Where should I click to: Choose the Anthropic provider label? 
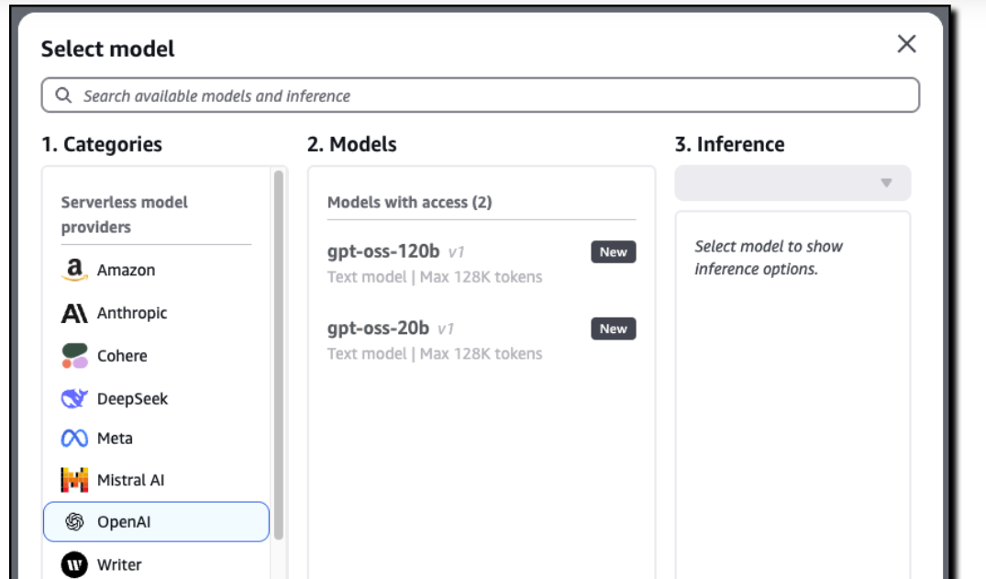coord(132,314)
